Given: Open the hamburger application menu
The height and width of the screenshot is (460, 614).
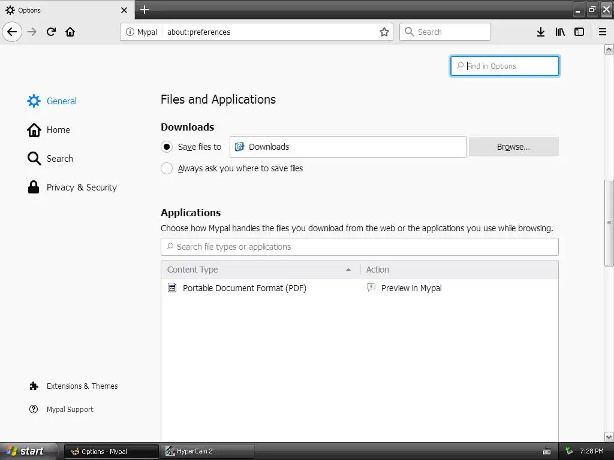Looking at the screenshot, I should [x=603, y=32].
